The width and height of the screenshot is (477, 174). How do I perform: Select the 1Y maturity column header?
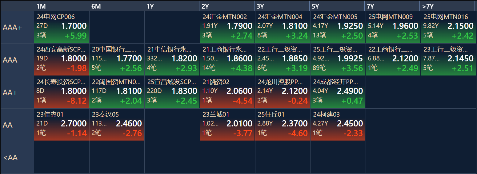click(x=172, y=6)
